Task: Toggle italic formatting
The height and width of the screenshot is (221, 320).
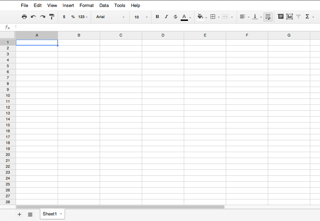Action: 166,16
